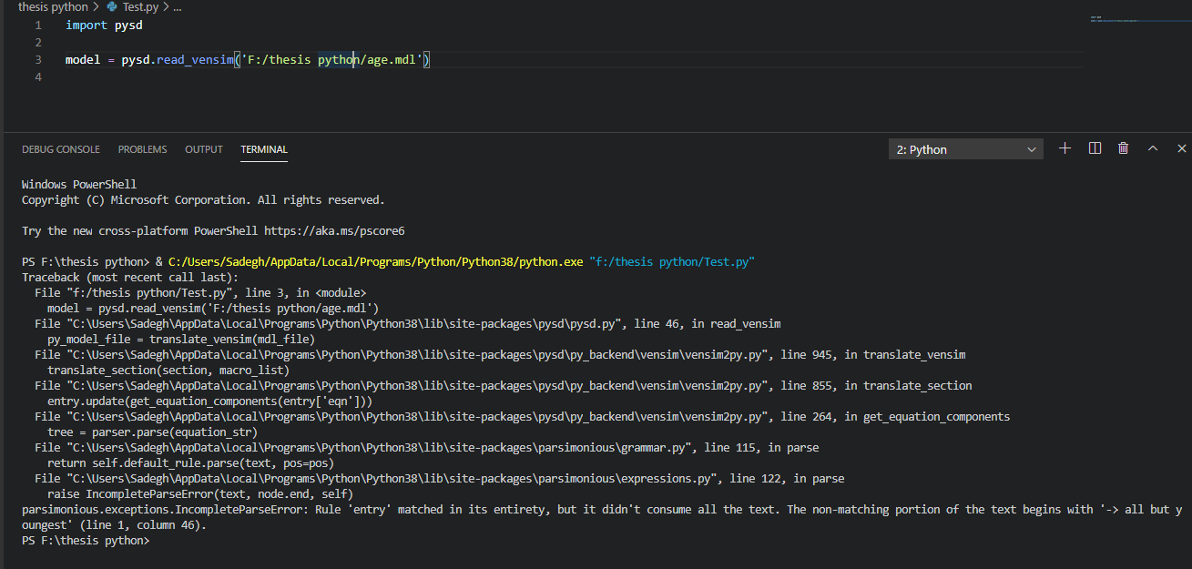Kill the terminal with the trash icon

point(1123,147)
